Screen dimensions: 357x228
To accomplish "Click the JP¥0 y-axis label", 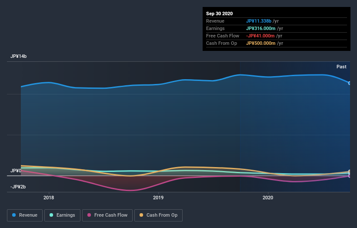I will pyautogui.click(x=16, y=171).
